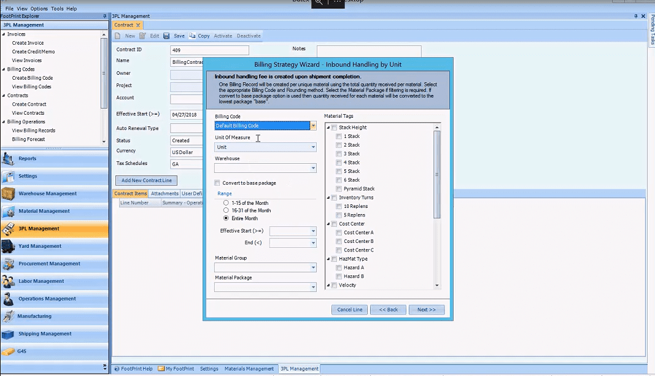Image resolution: width=655 pixels, height=376 pixels.
Task: Select the 3PL Management module icon
Action: point(9,229)
